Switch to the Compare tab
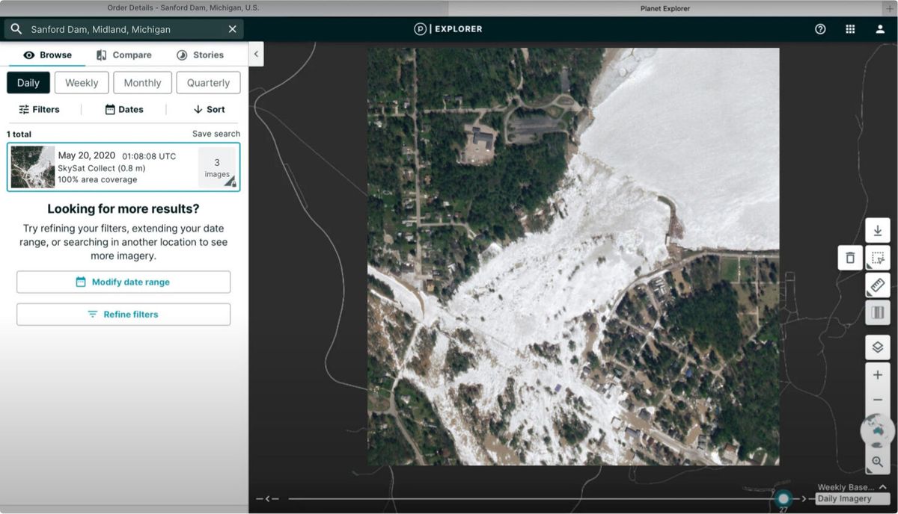This screenshot has height=514, width=898. tap(124, 54)
